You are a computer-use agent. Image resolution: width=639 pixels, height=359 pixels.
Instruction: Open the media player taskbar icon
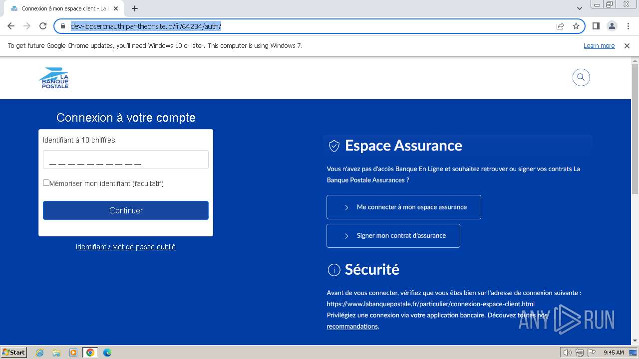click(x=73, y=353)
